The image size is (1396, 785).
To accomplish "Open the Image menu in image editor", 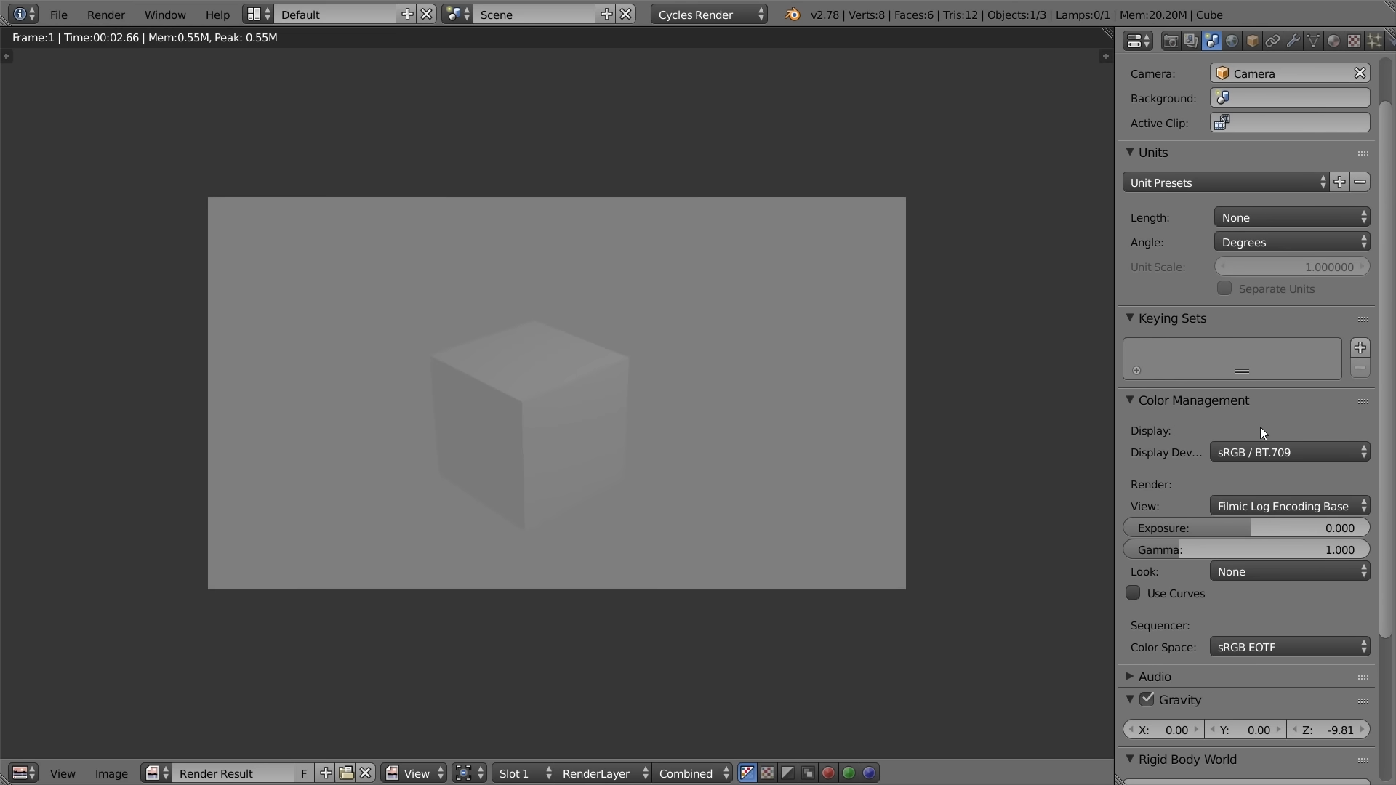I will 111,773.
